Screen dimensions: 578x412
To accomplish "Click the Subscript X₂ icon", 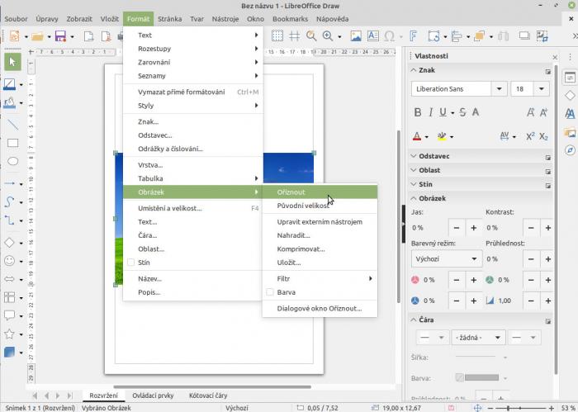I will 543,136.
